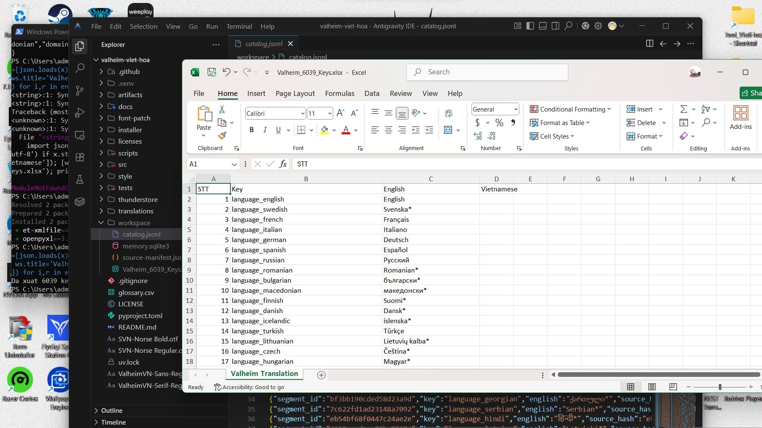Expand the Name Box dropdown arrow
Screen dimensions: 762x428
(234, 164)
